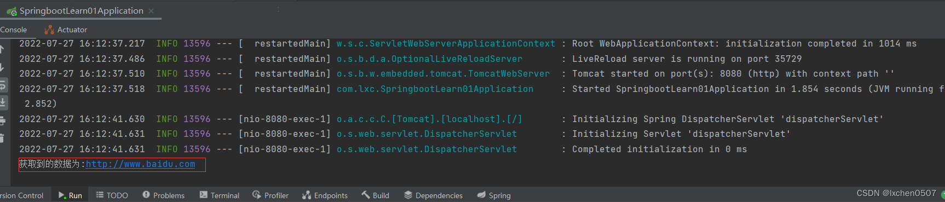Screen dimensions: 945x202
Task: Open the TODO tool window
Action: click(112, 195)
